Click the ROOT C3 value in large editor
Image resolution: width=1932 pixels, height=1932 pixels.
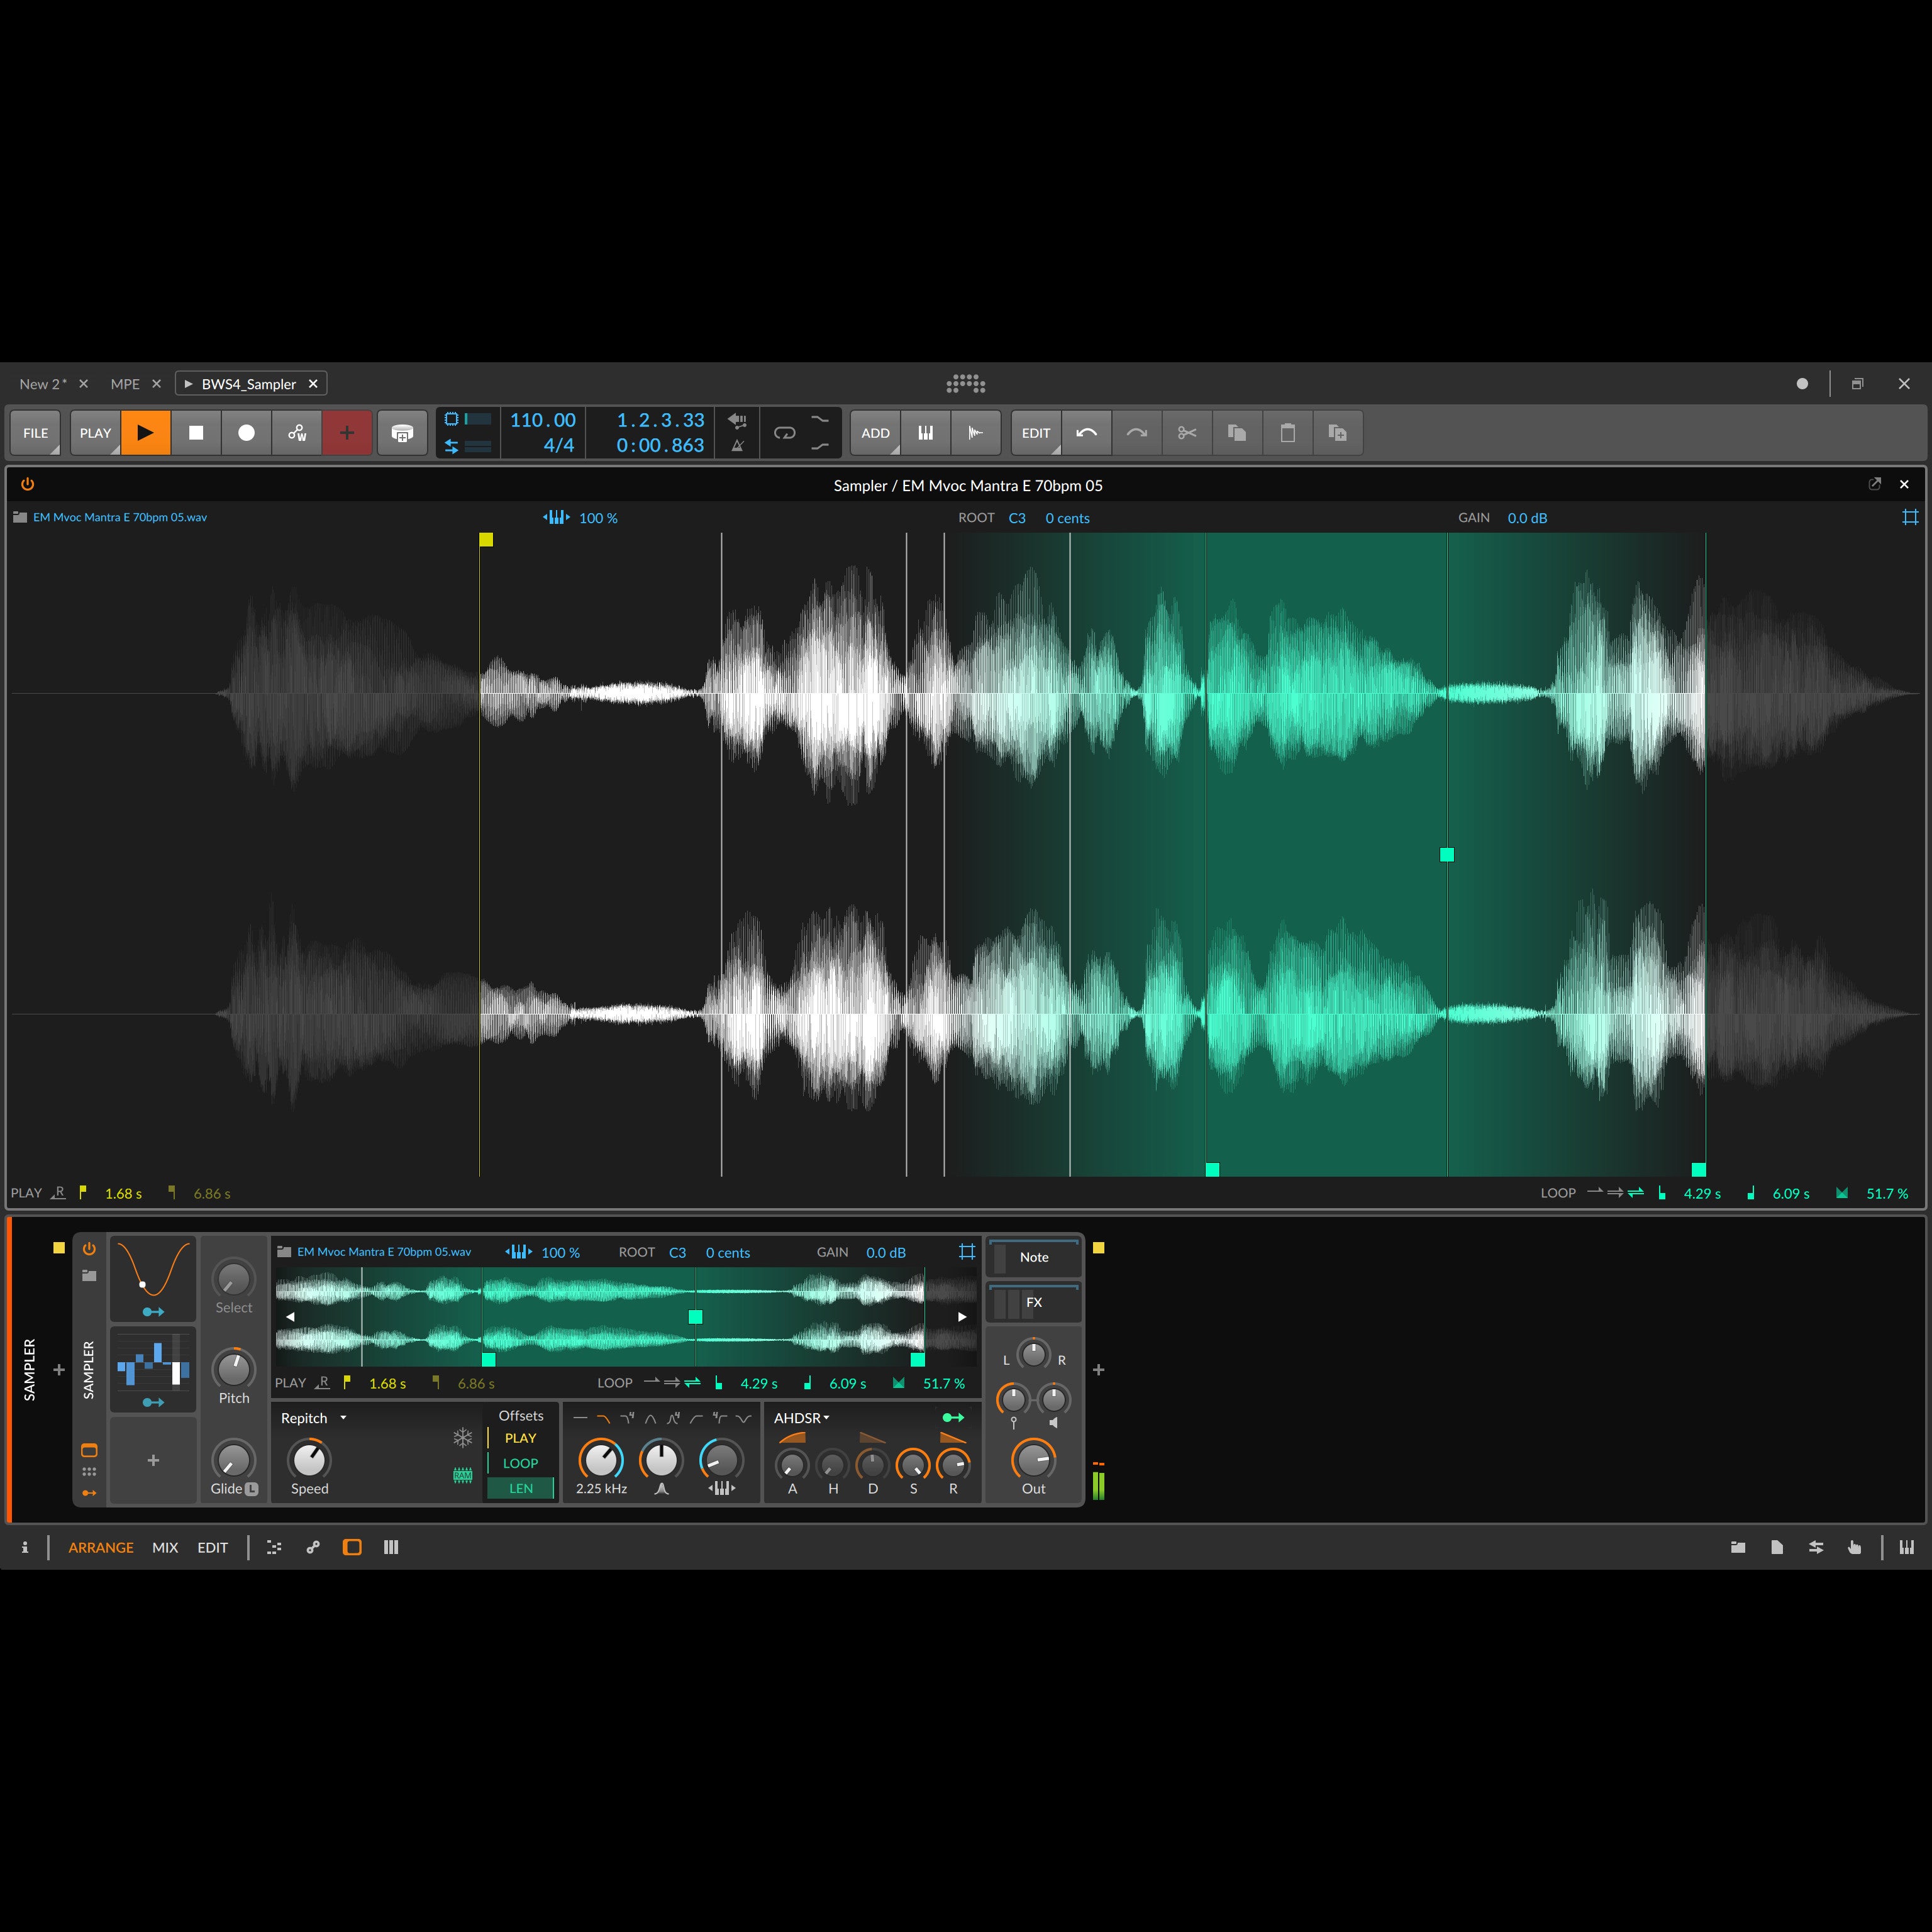[1017, 518]
